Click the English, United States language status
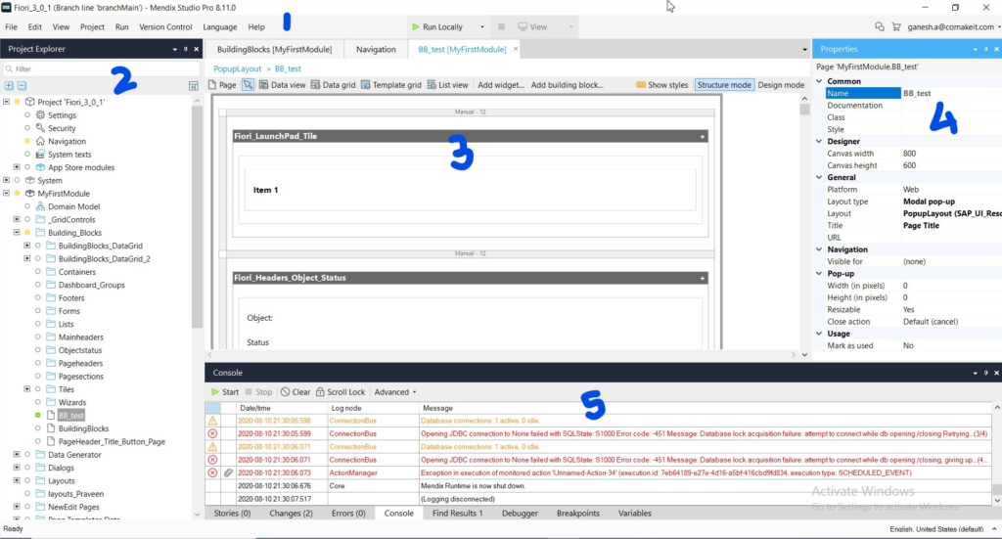The image size is (1002, 539). pyautogui.click(x=936, y=529)
